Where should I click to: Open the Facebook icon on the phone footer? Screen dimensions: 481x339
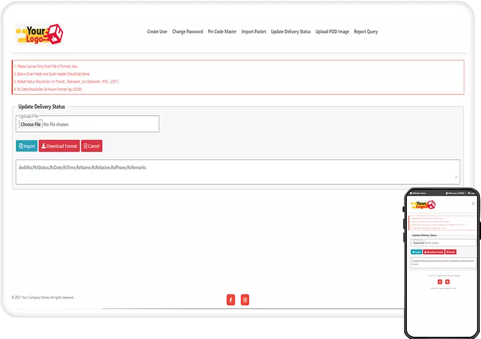pyautogui.click(x=440, y=282)
